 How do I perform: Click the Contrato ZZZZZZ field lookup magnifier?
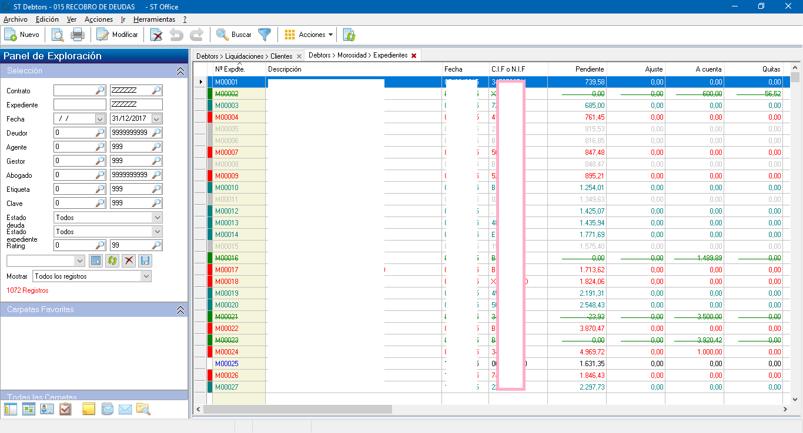pyautogui.click(x=156, y=91)
